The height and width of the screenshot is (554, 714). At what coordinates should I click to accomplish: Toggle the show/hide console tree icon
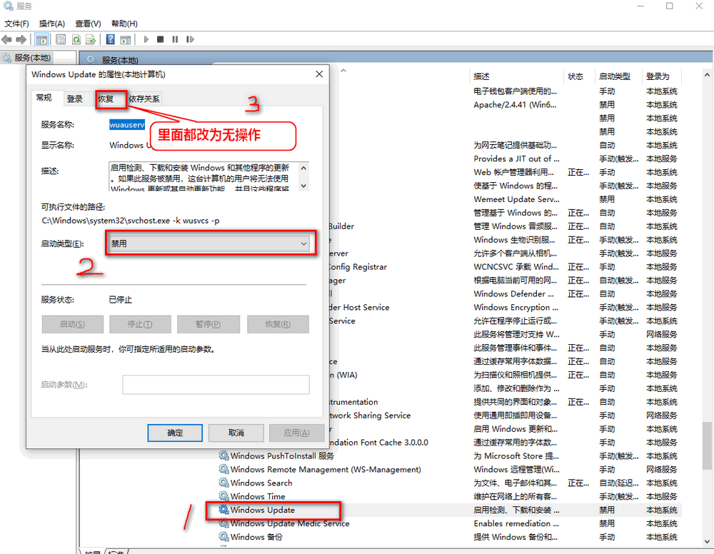pyautogui.click(x=41, y=39)
